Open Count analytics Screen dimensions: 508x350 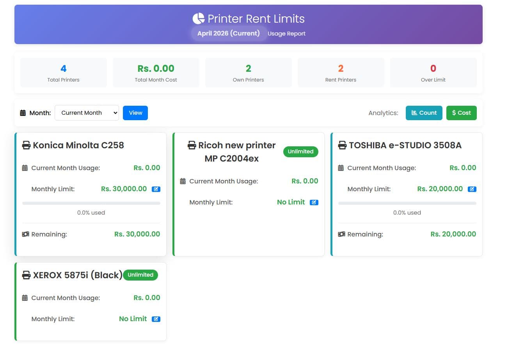424,113
